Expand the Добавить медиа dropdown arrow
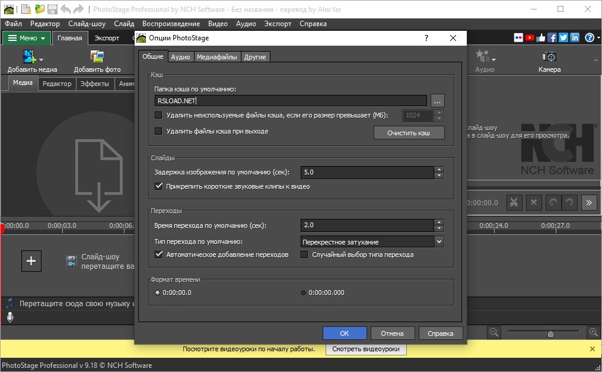Screen dimensions: 602x372 click(x=42, y=60)
